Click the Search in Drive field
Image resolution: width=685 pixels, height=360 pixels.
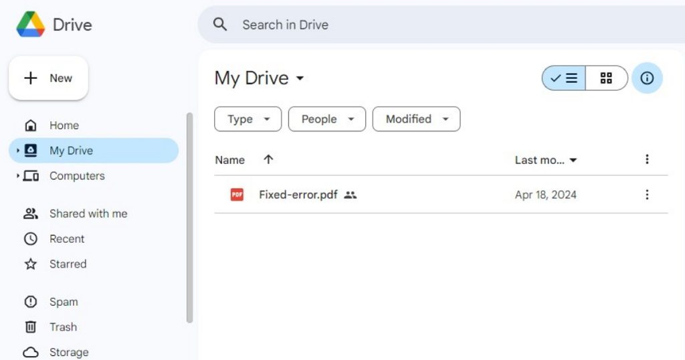[401, 25]
